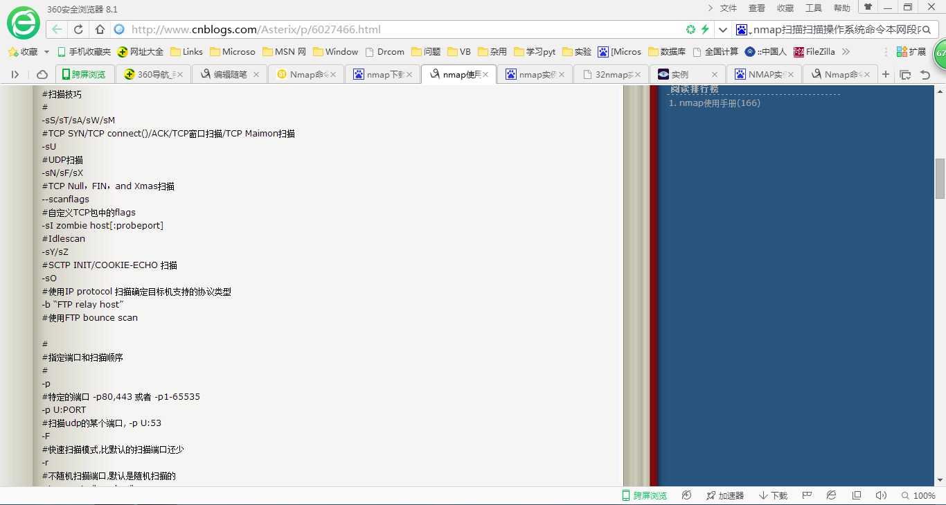Open 网址大全 bookmark
The image size is (946, 505).
(x=141, y=52)
